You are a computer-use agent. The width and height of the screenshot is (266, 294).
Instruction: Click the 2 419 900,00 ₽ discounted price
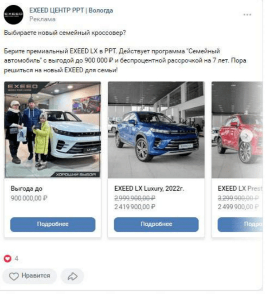pyautogui.click(x=135, y=207)
